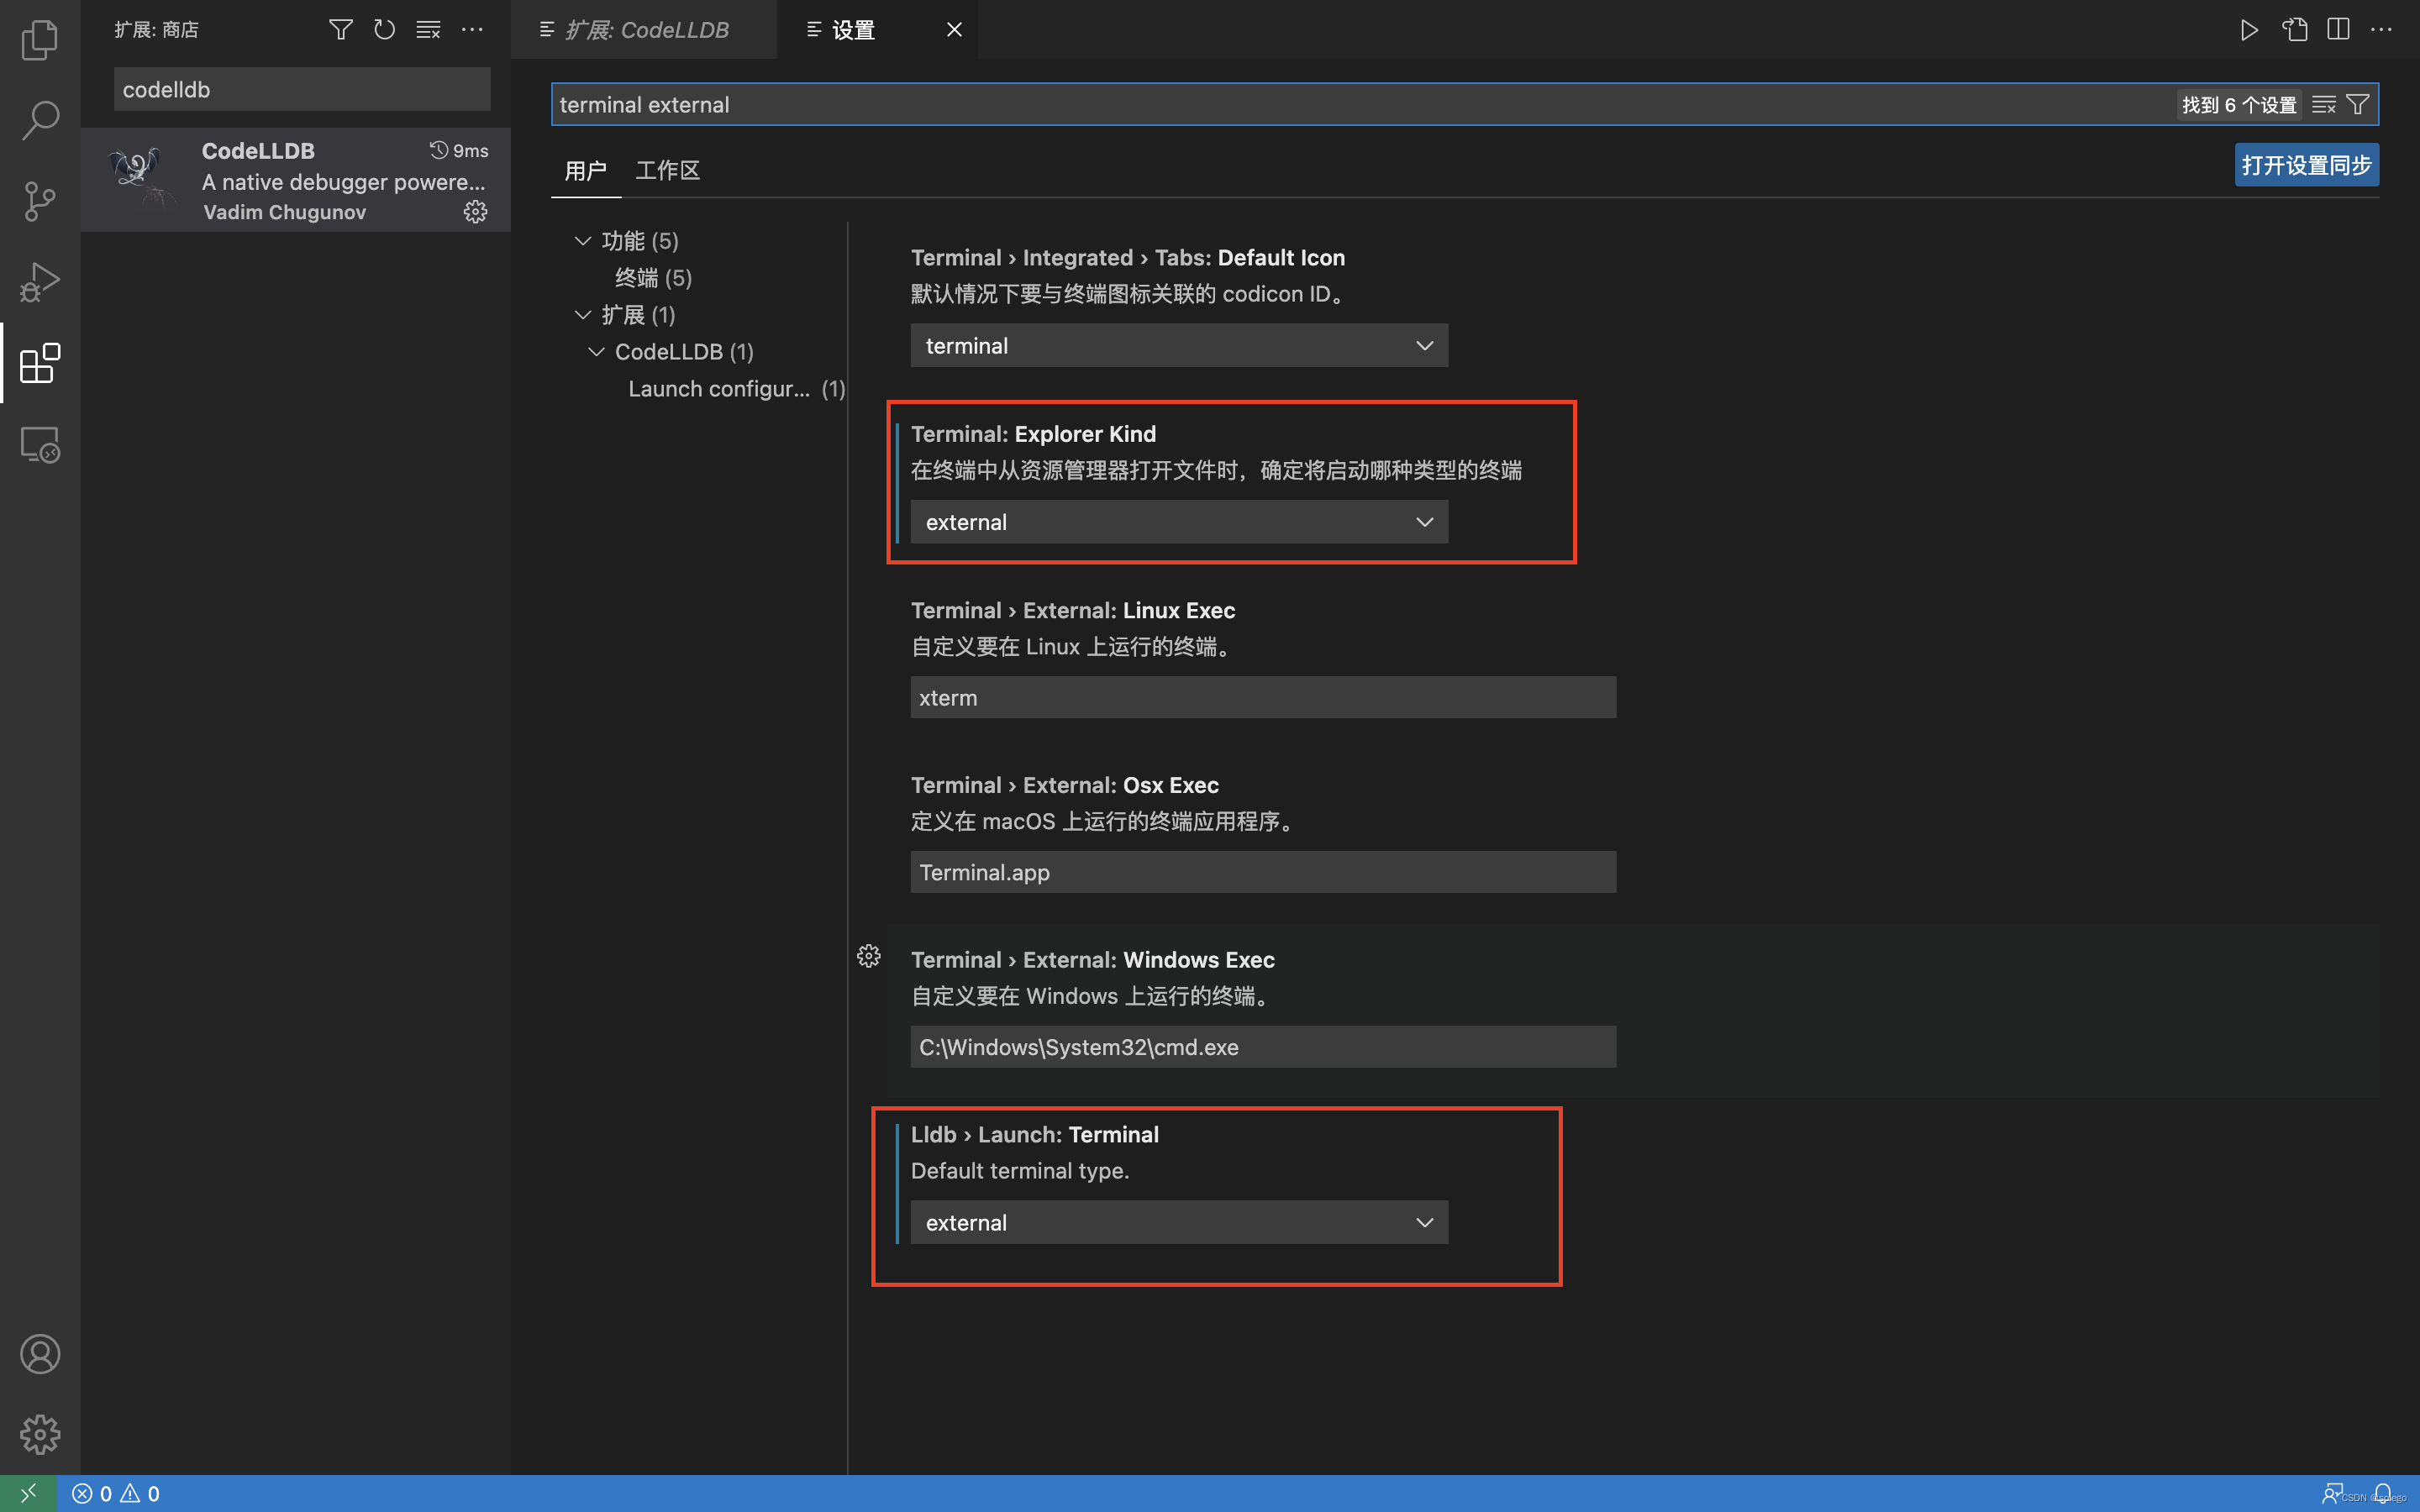Edit the Windows Exec cmd.exe field
The image size is (2420, 1512).
(x=1263, y=1047)
